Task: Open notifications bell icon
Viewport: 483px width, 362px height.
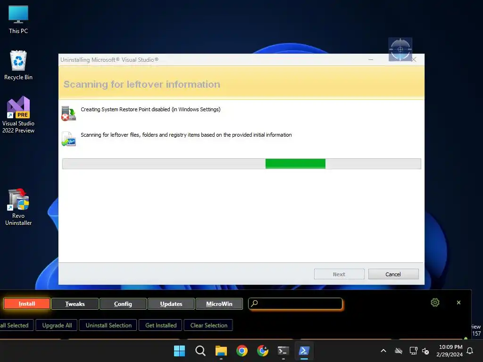Action: 470,351
